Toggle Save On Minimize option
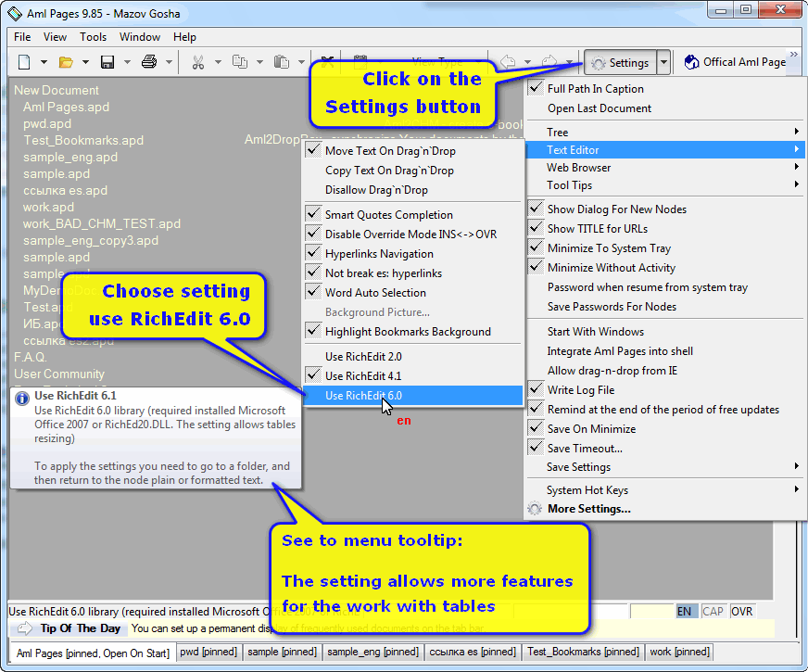Viewport: 808px width, 672px height. (x=664, y=429)
